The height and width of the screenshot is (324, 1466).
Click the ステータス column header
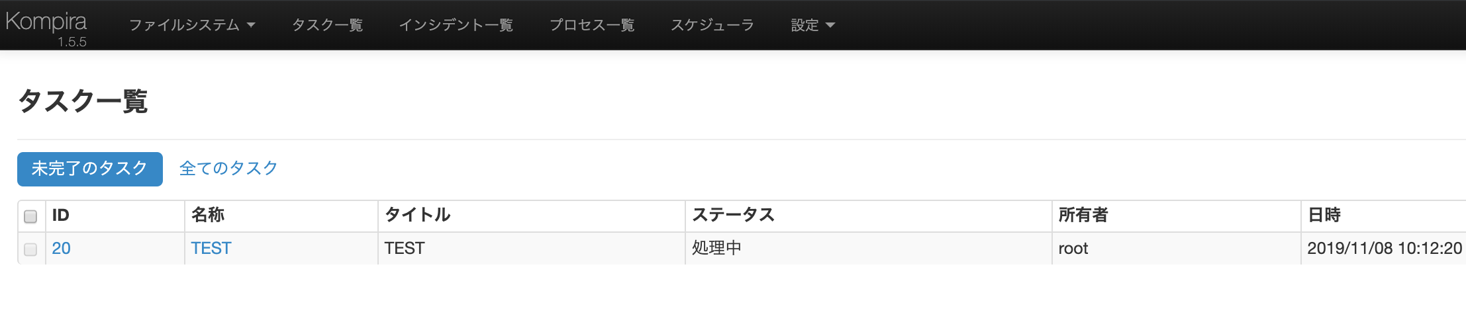pos(733,216)
